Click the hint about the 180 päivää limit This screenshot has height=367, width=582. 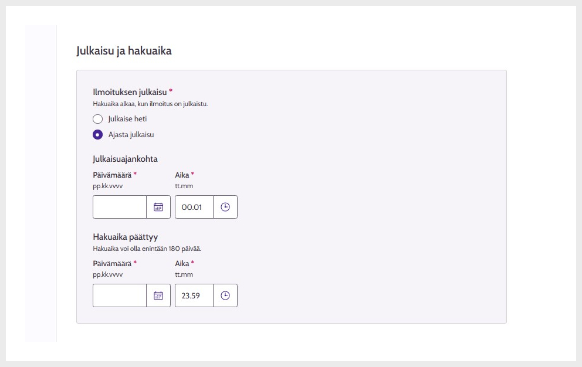point(147,249)
